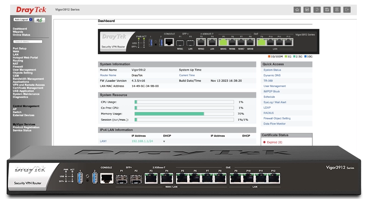Expand the WAN sidebar menu
Viewport: 367px width, 199px height.
tap(16, 51)
